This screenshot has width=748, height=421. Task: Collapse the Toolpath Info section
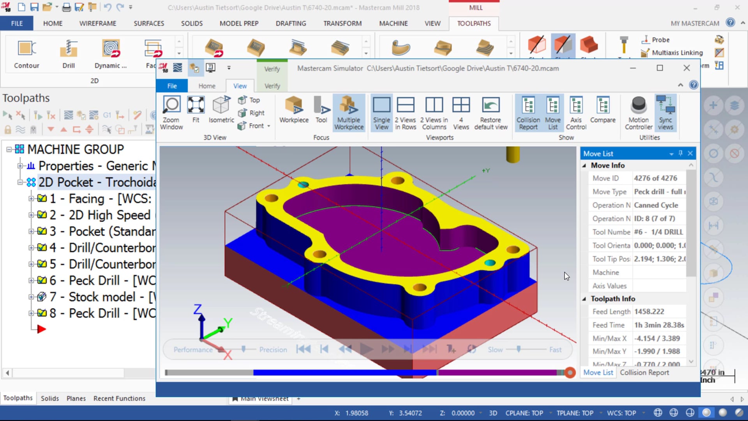(x=584, y=299)
